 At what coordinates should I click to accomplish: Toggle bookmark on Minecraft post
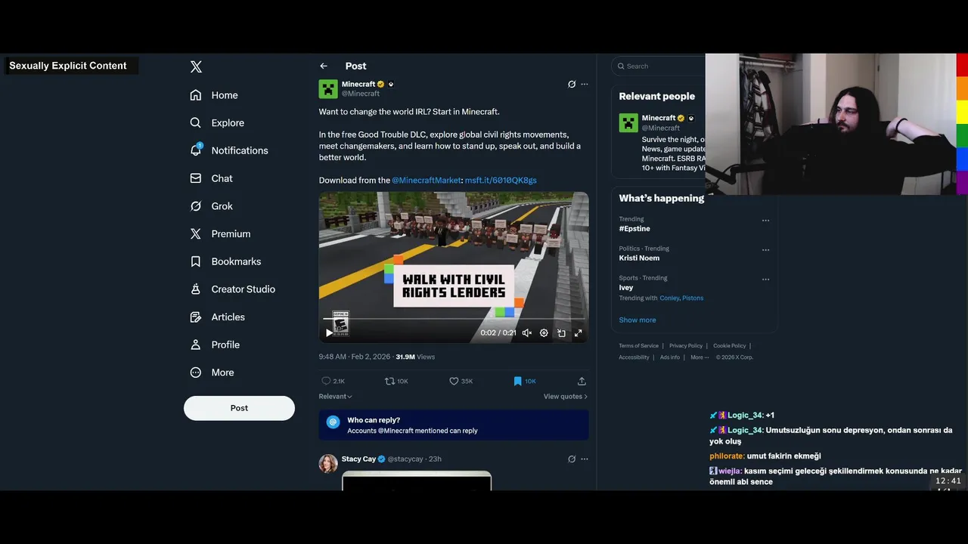pos(517,382)
